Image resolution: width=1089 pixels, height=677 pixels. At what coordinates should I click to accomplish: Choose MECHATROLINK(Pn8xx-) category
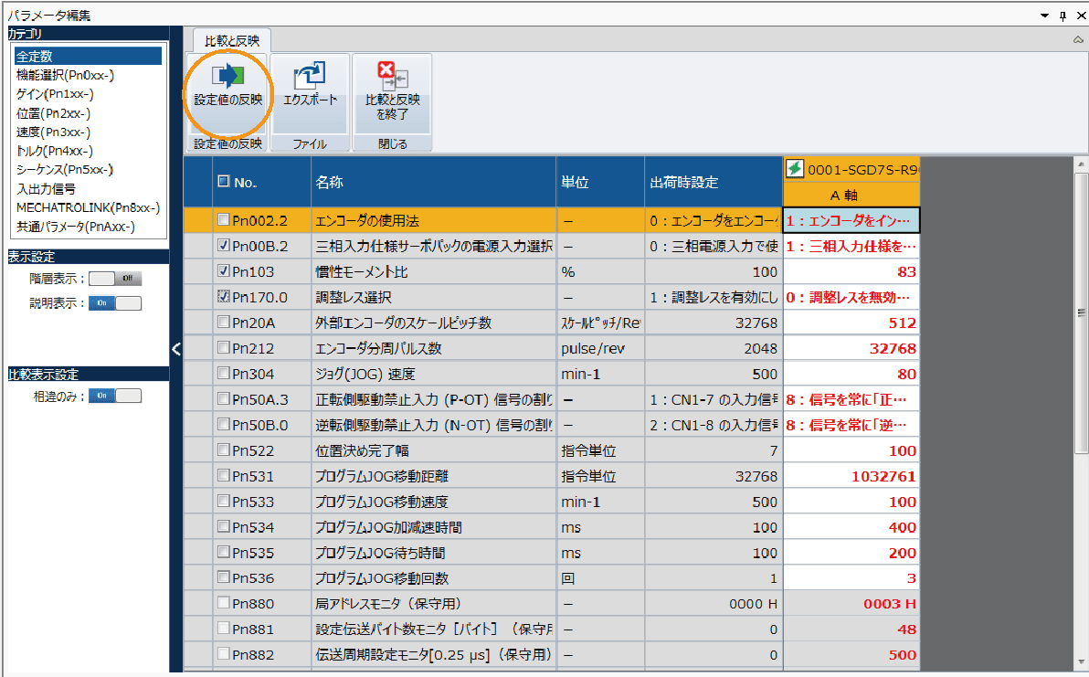tap(88, 207)
